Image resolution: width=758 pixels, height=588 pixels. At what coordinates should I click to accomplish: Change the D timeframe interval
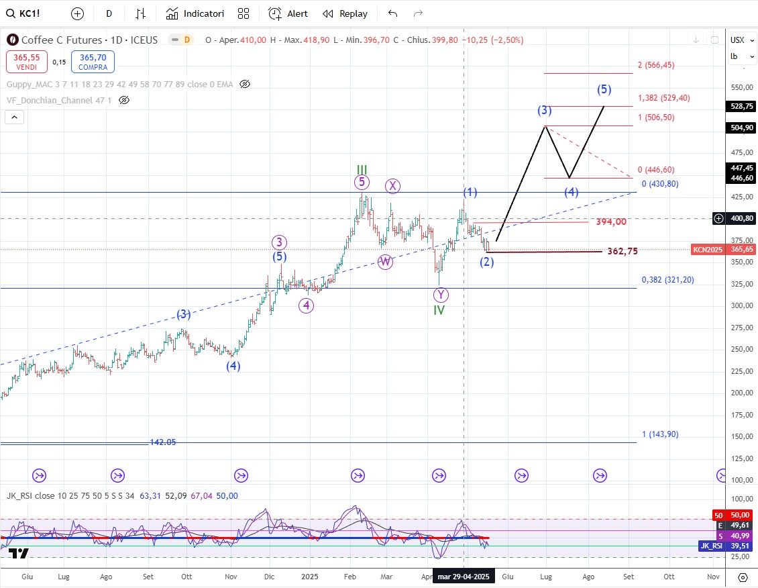coord(109,13)
